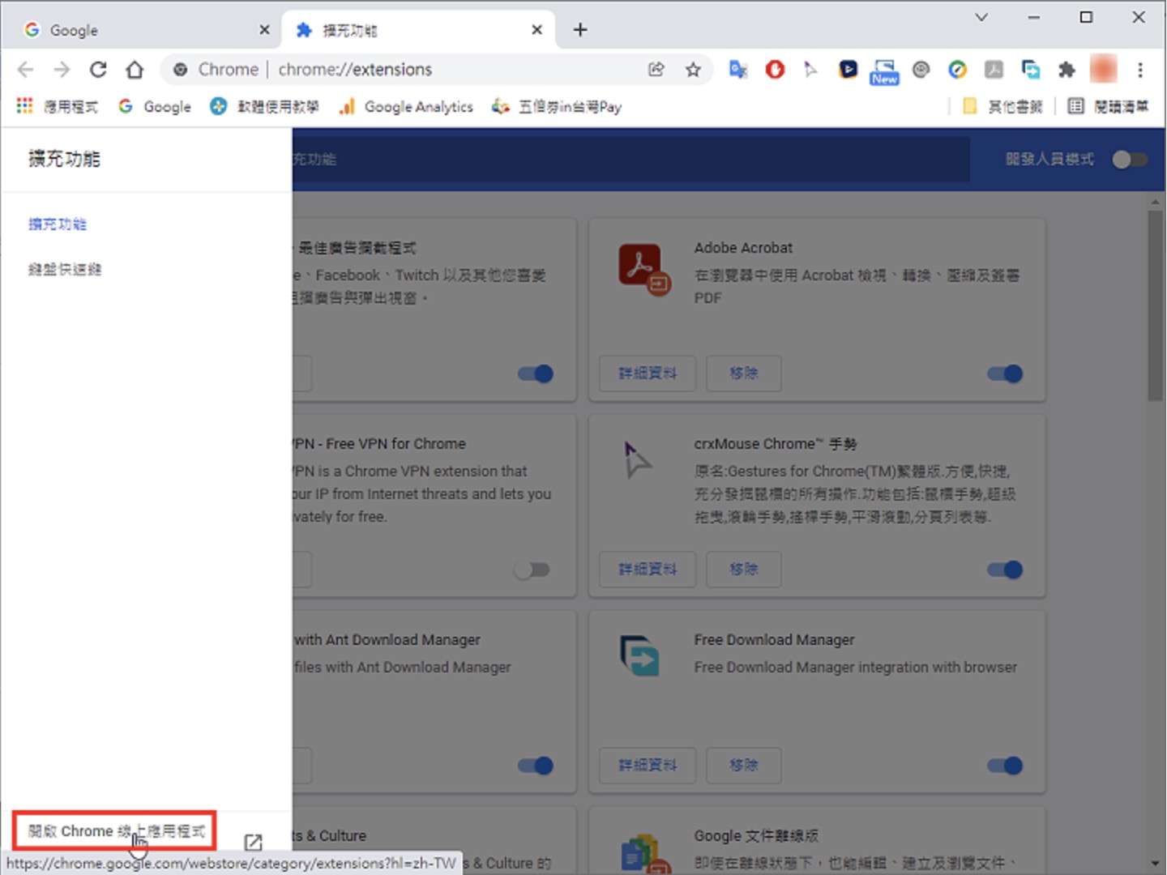
Task: Click 移除 to remove Adobe Acrobat
Action: coord(744,373)
